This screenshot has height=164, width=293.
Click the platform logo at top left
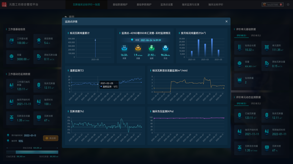click(4, 5)
